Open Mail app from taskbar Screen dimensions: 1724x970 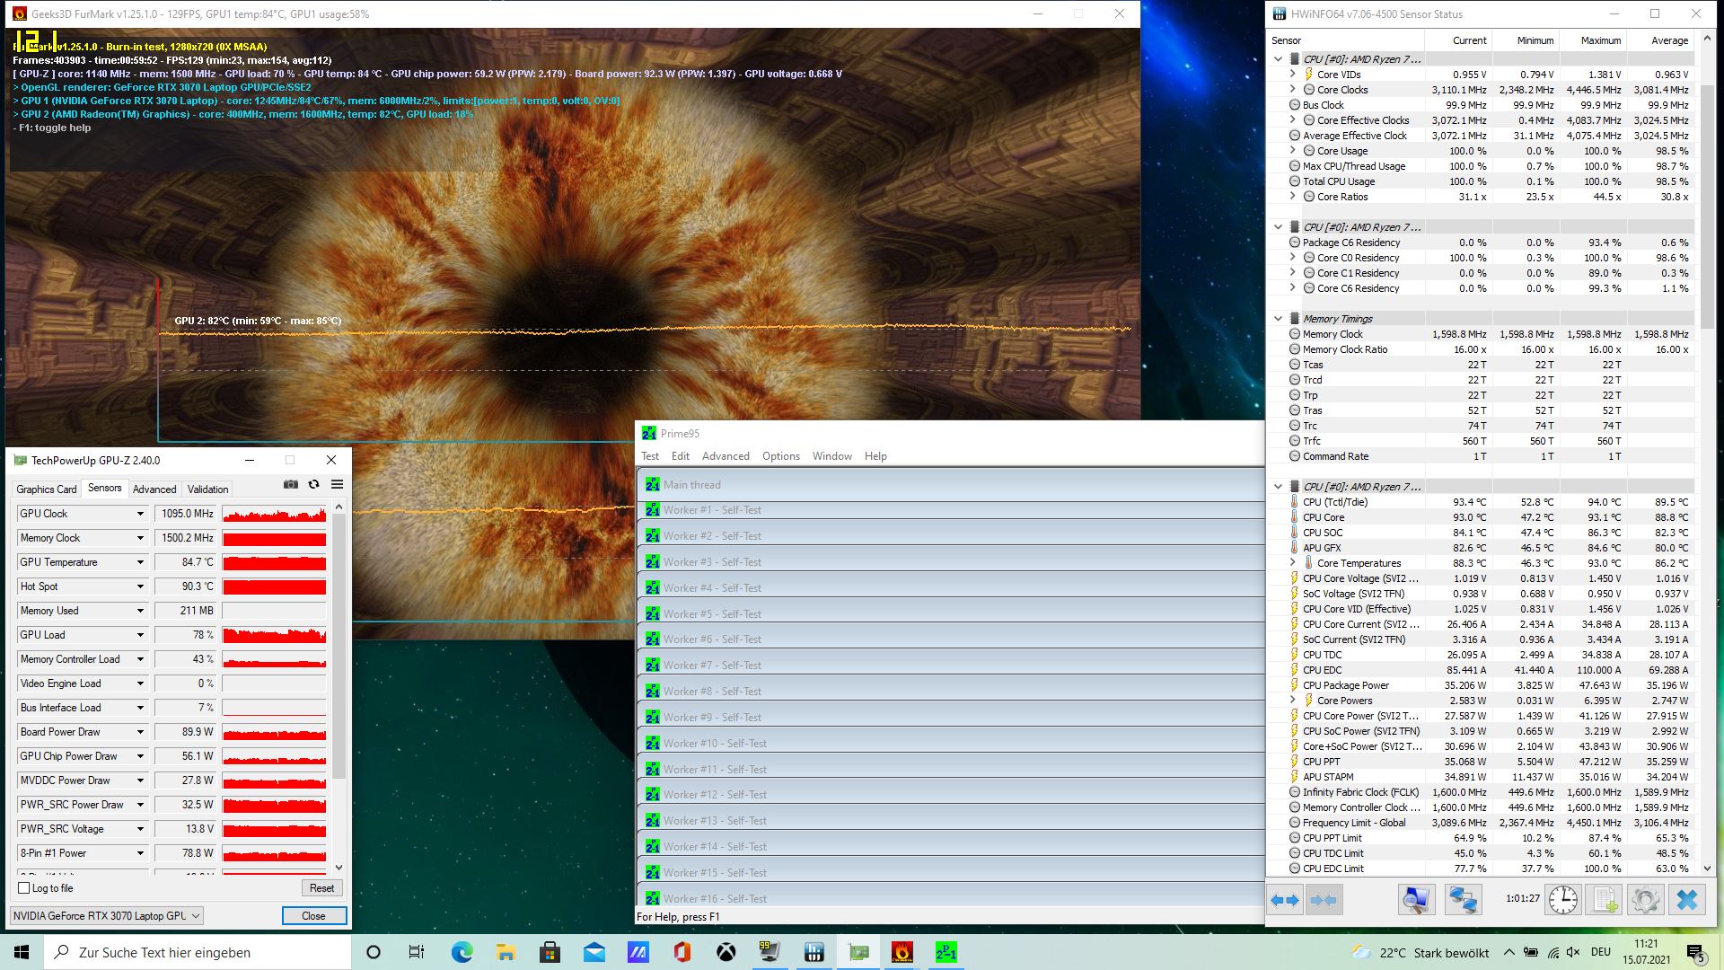[x=594, y=952]
